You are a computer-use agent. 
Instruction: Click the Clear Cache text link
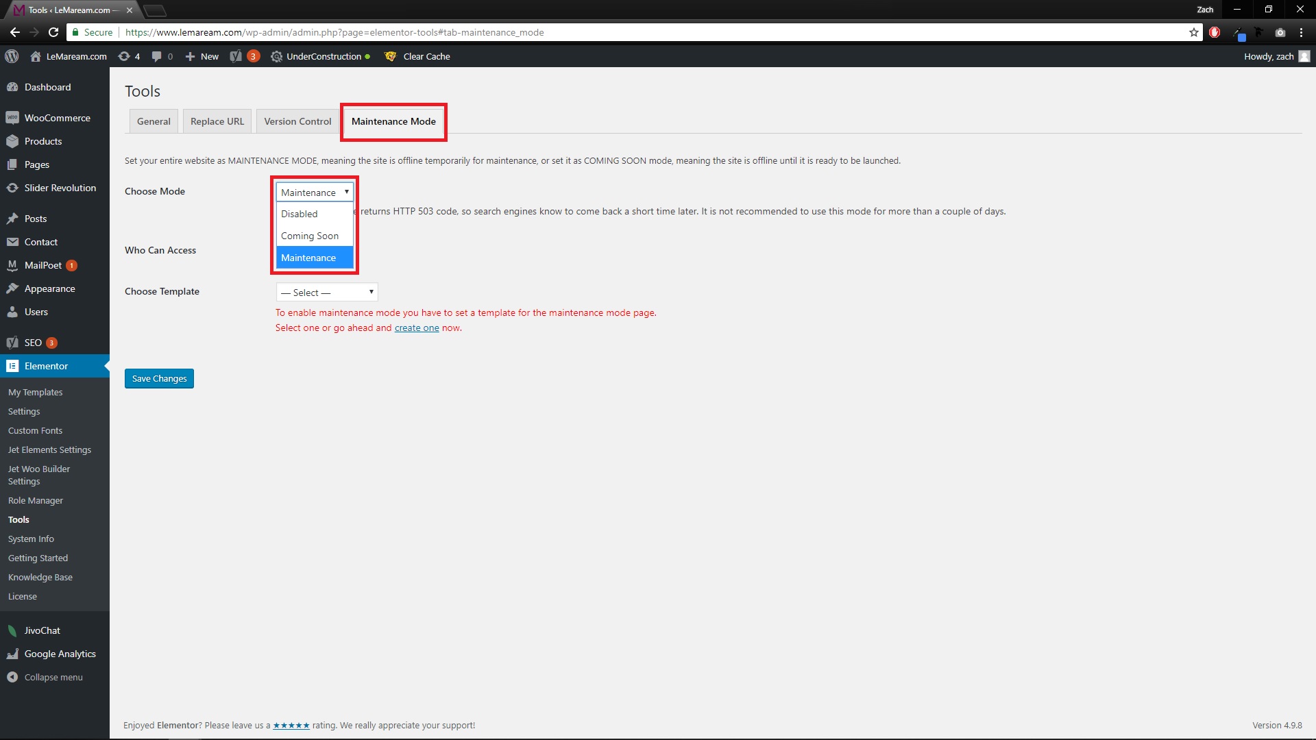[x=426, y=56]
